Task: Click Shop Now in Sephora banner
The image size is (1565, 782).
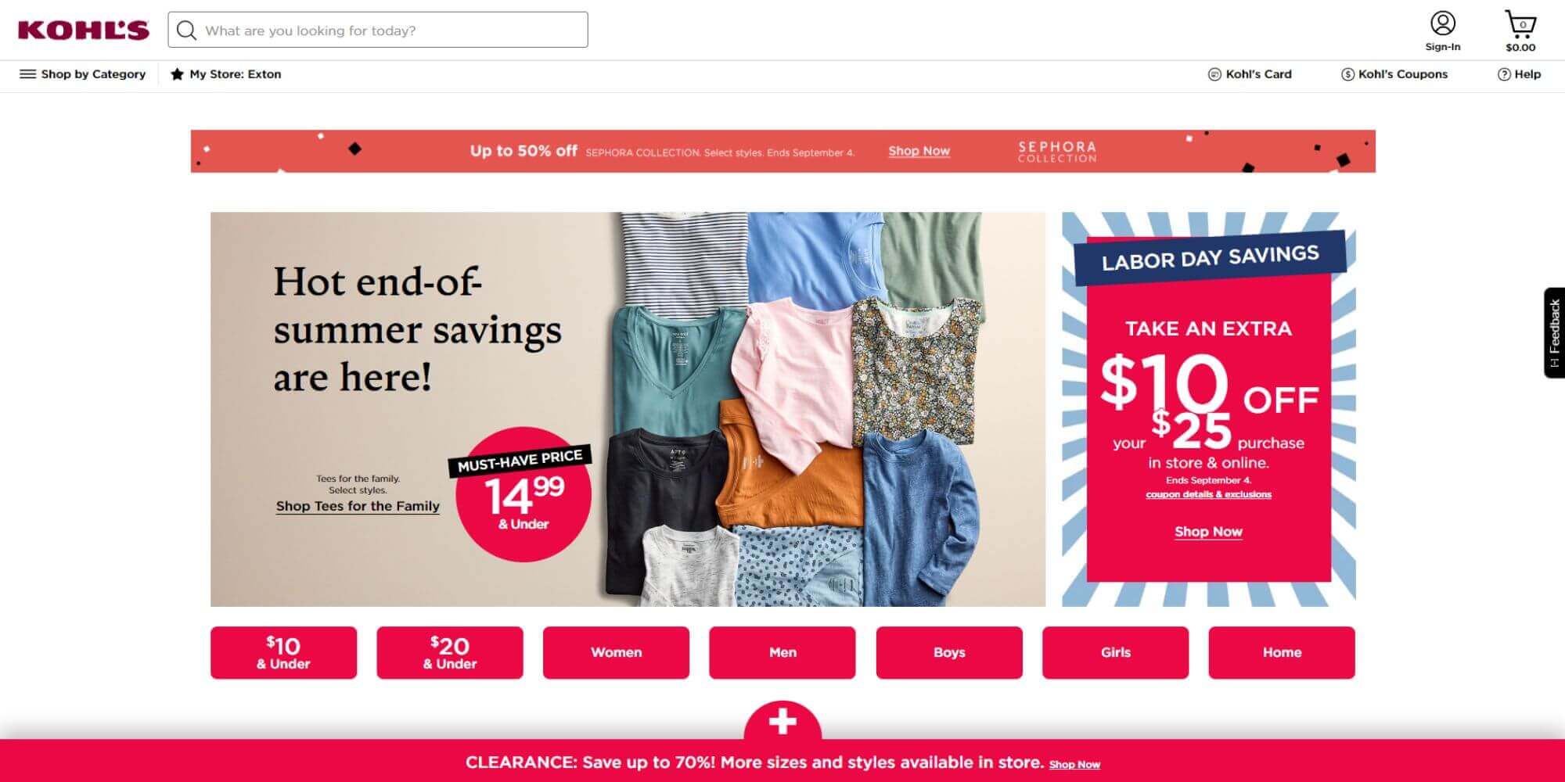Action: click(x=919, y=151)
